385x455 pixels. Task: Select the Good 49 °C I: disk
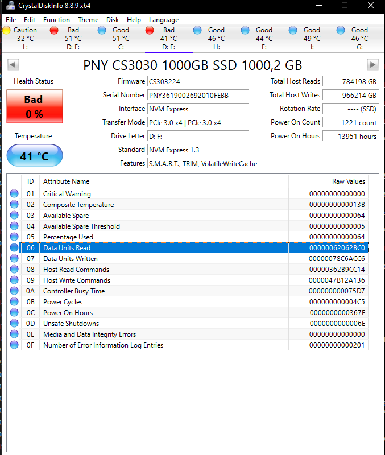point(312,38)
